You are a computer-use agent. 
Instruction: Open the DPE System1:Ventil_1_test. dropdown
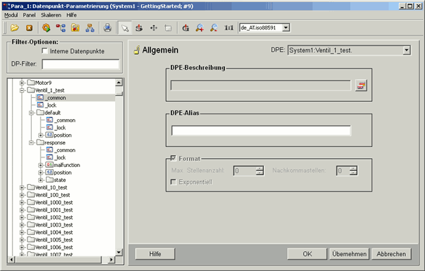(406, 50)
